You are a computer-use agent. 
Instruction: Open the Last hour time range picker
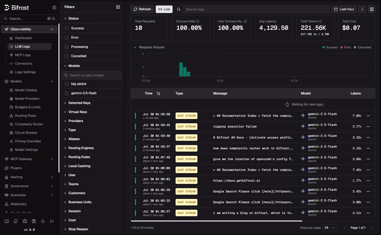[344, 9]
